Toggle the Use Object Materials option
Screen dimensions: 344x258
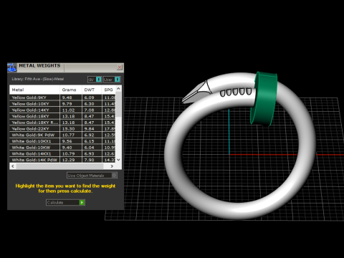click(x=92, y=176)
